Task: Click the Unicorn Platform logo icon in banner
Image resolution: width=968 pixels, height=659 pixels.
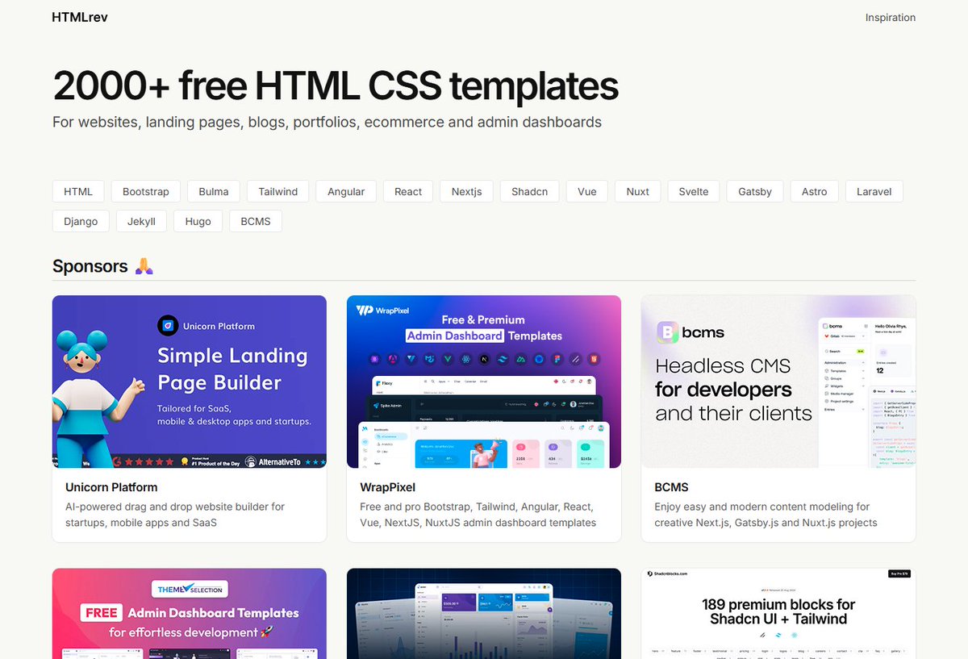Action: click(x=168, y=326)
